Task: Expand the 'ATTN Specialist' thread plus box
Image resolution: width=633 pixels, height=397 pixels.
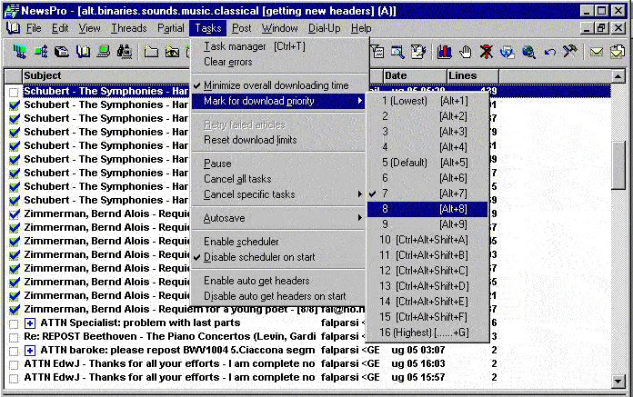Action: pos(30,323)
